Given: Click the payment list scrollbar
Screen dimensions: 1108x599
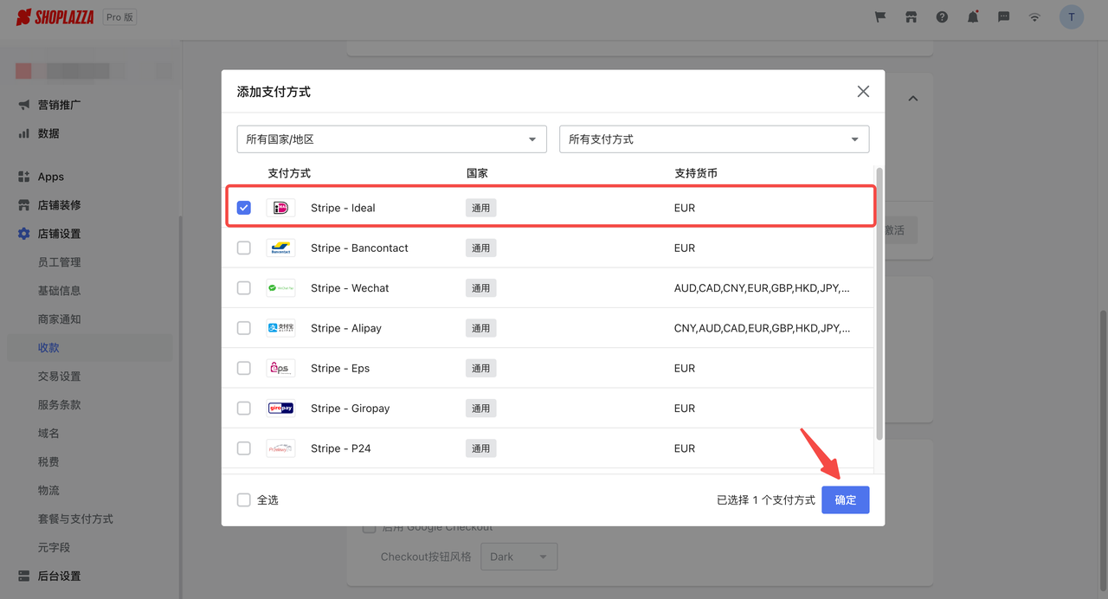Looking at the screenshot, I should (879, 303).
